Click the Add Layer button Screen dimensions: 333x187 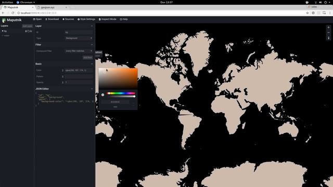[x=28, y=26]
